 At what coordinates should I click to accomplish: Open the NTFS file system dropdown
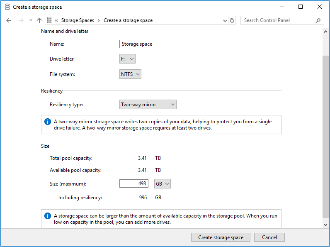(130, 74)
